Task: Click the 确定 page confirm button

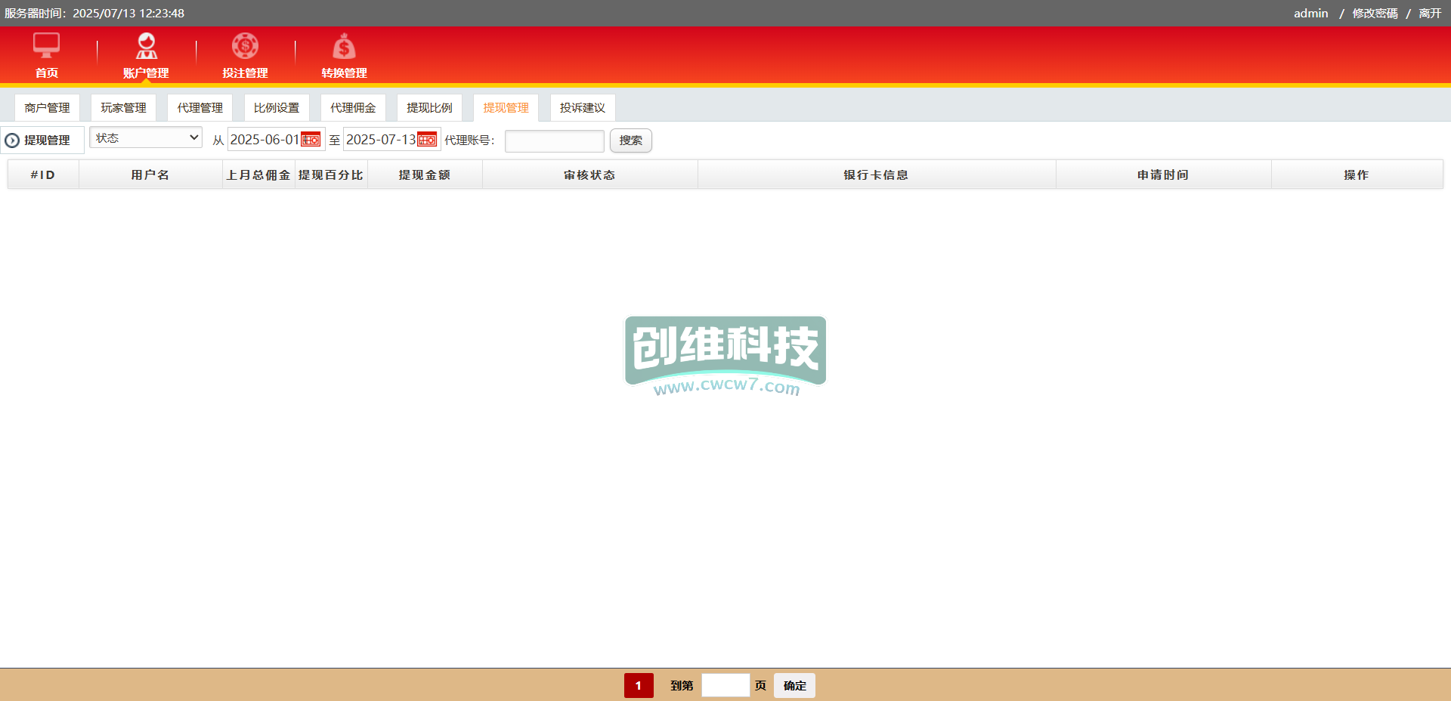Action: [x=794, y=686]
